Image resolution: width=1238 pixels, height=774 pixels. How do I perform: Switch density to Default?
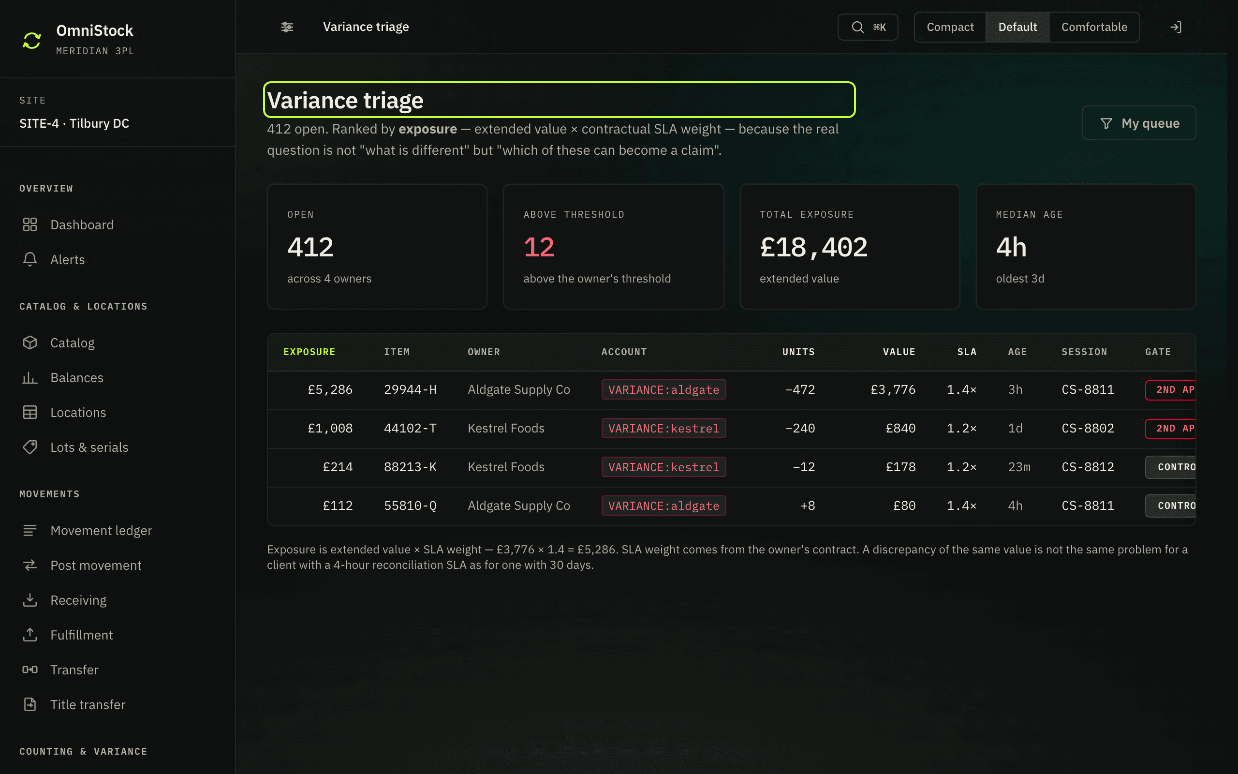1017,27
